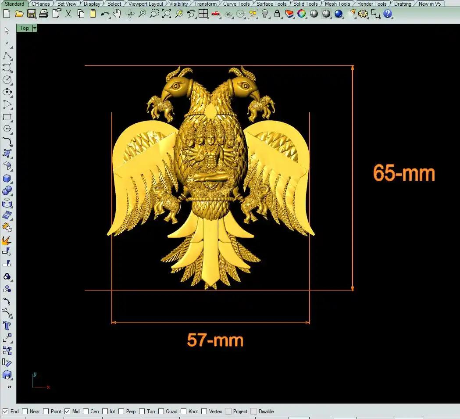
Task: Open the color wheel icon
Action: pyautogui.click(x=302, y=14)
